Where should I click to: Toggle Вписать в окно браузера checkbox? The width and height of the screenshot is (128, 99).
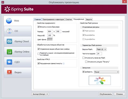pos(39,27)
